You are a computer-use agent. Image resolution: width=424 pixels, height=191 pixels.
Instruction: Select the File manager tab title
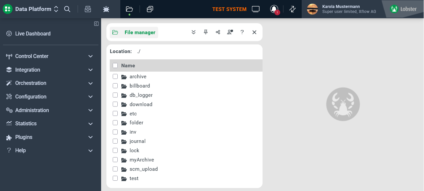140,32
